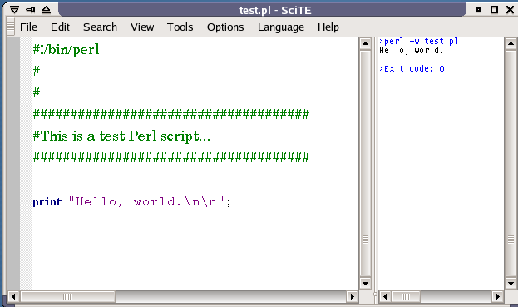The image size is (518, 307).
Task: Open the Language menu
Action: tap(281, 27)
